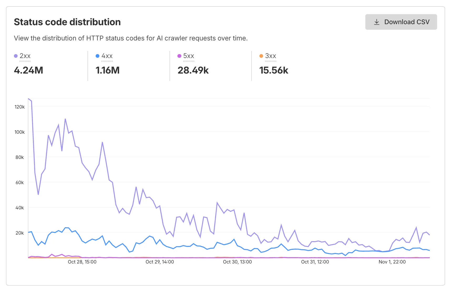Click the 4.24M total for 2xx responses
This screenshot has height=290, width=450.
click(x=28, y=70)
